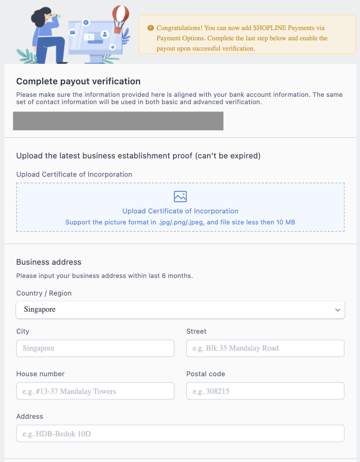Image resolution: width=360 pixels, height=462 pixels.
Task: Click the hot air balloon illustration
Action: [120, 19]
